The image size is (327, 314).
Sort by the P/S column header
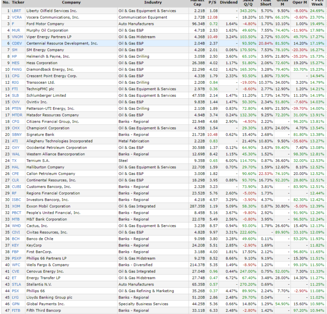click(212, 2)
